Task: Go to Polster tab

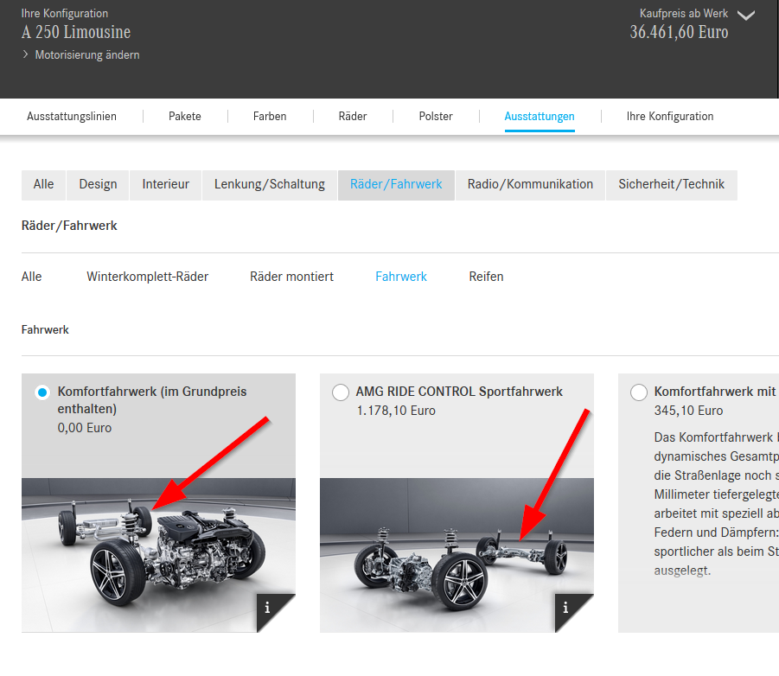Action: point(436,116)
